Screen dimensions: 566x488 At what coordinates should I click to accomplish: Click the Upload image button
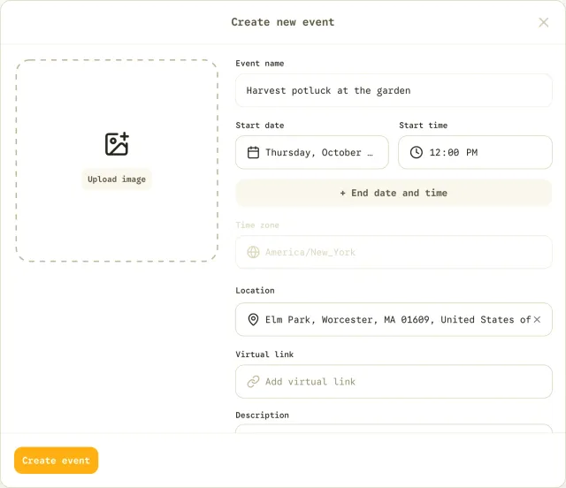point(117,179)
